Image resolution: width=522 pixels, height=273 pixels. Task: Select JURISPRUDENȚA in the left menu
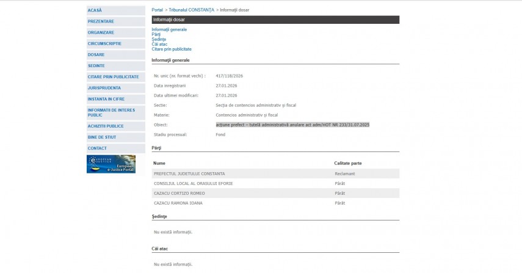pyautogui.click(x=104, y=87)
